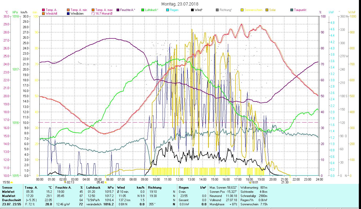The image size is (361, 209).
Task: Click the sun icon beside 05:40
Action: pos(106,182)
